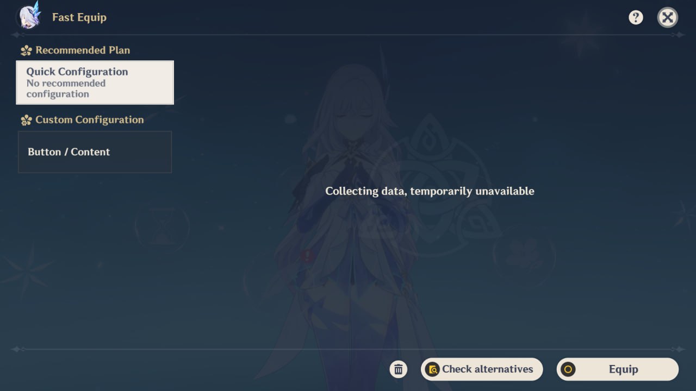Select the faded flower artifact slot

[524, 254]
